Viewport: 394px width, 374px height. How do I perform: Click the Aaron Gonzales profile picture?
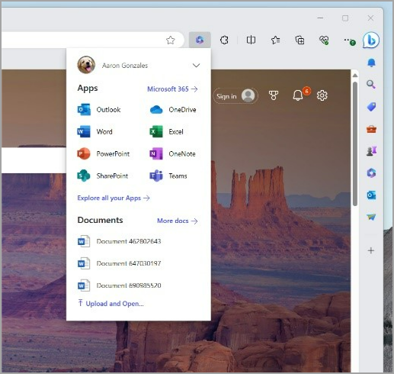86,65
